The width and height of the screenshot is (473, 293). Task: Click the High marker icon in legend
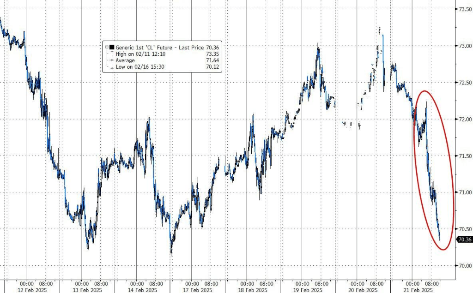[112, 54]
